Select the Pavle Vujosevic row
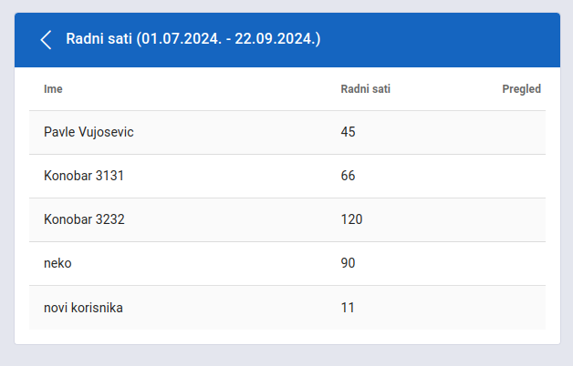Image resolution: width=573 pixels, height=366 pixels. (x=287, y=132)
